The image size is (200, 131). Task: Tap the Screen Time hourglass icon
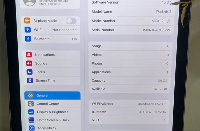tap(30, 81)
